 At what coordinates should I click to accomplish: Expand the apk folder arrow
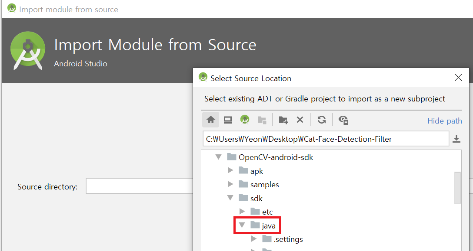[230, 170]
